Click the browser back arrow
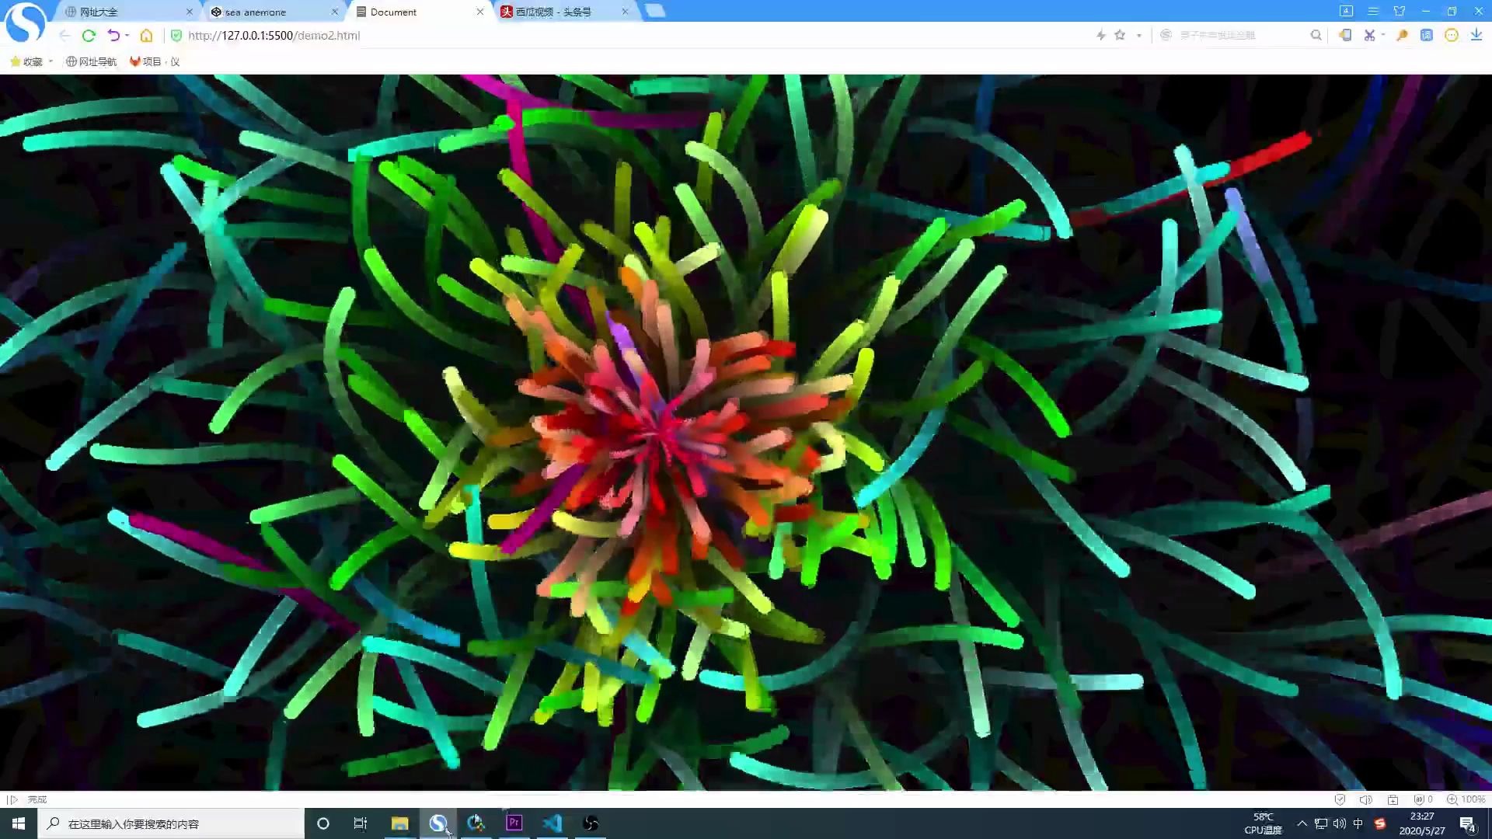1492x839 pixels. click(64, 36)
